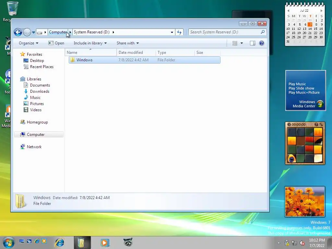Image resolution: width=332 pixels, height=249 pixels.
Task: Click the 7/8/2022 4:42 AM date cell
Action: (x=133, y=60)
